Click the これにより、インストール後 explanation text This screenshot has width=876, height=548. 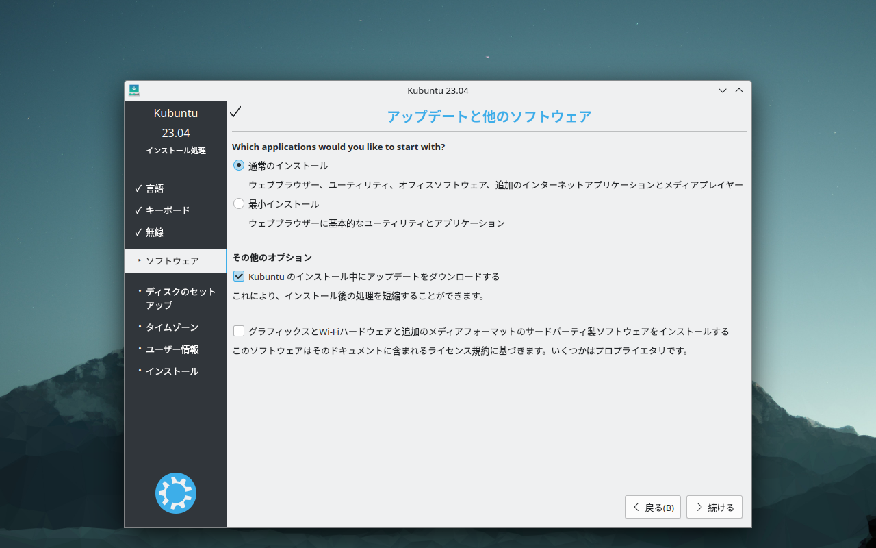coord(359,296)
